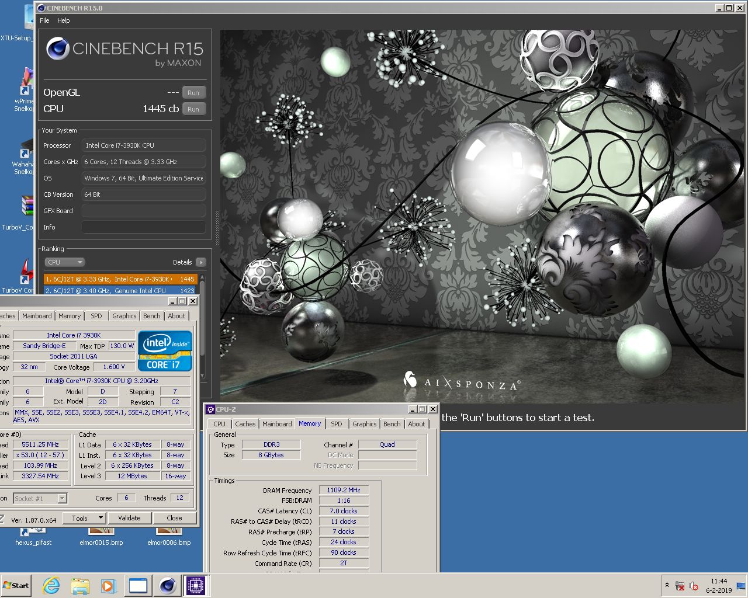Click the Channel # value Quad

pyautogui.click(x=387, y=444)
